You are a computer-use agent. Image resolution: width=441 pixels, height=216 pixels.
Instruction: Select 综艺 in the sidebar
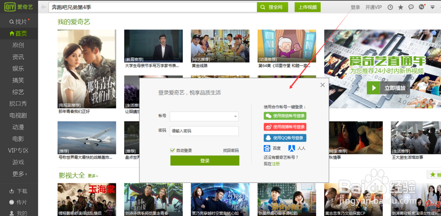pyautogui.click(x=19, y=92)
